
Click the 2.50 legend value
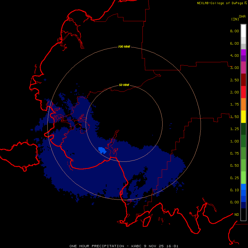(234, 80)
